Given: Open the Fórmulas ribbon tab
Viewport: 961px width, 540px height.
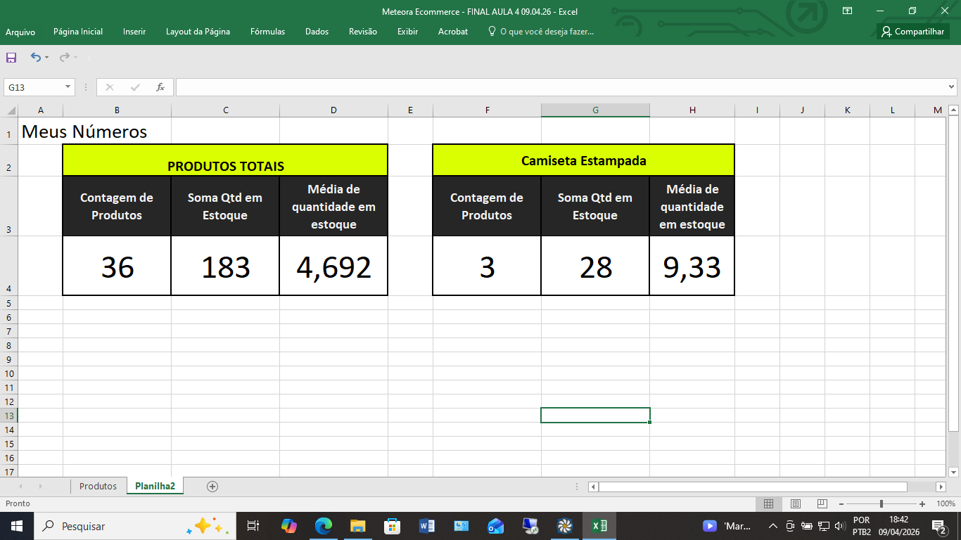Looking at the screenshot, I should (x=267, y=32).
